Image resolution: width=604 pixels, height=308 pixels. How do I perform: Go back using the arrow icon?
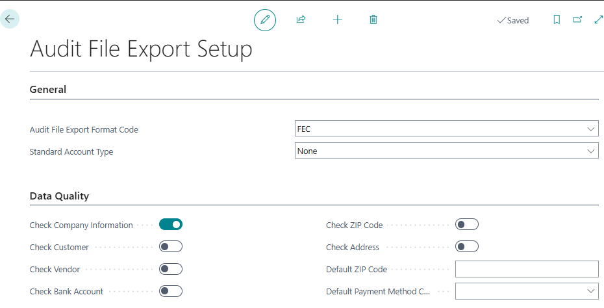pyautogui.click(x=10, y=19)
